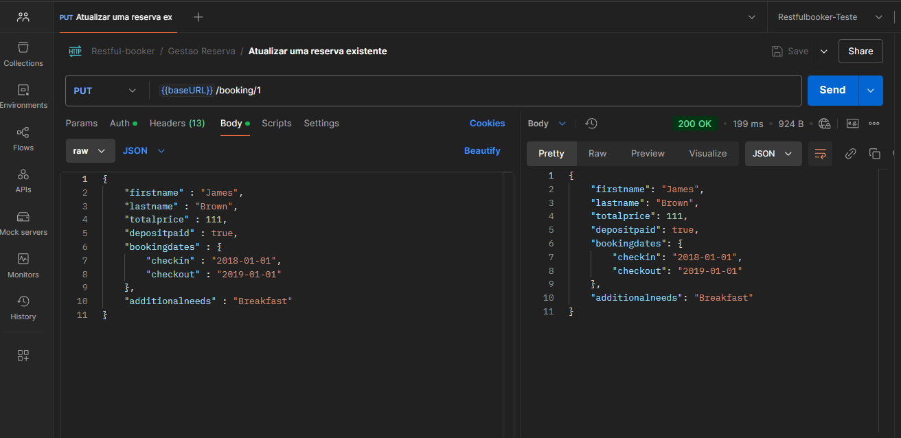
Task: Click the blue Send button
Action: click(x=832, y=91)
